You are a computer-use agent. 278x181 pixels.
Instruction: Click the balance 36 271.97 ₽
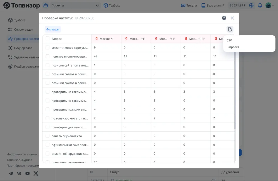pyautogui.click(x=238, y=5)
